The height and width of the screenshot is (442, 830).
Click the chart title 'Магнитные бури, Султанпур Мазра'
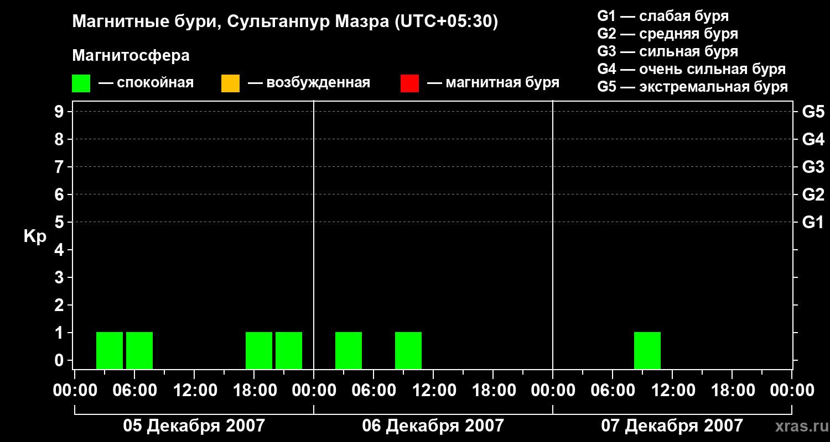tap(285, 22)
